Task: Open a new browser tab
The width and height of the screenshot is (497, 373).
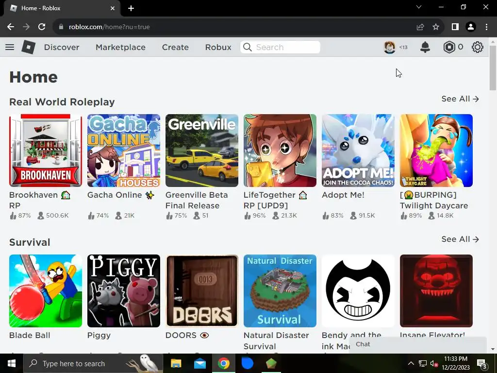Action: [x=131, y=8]
